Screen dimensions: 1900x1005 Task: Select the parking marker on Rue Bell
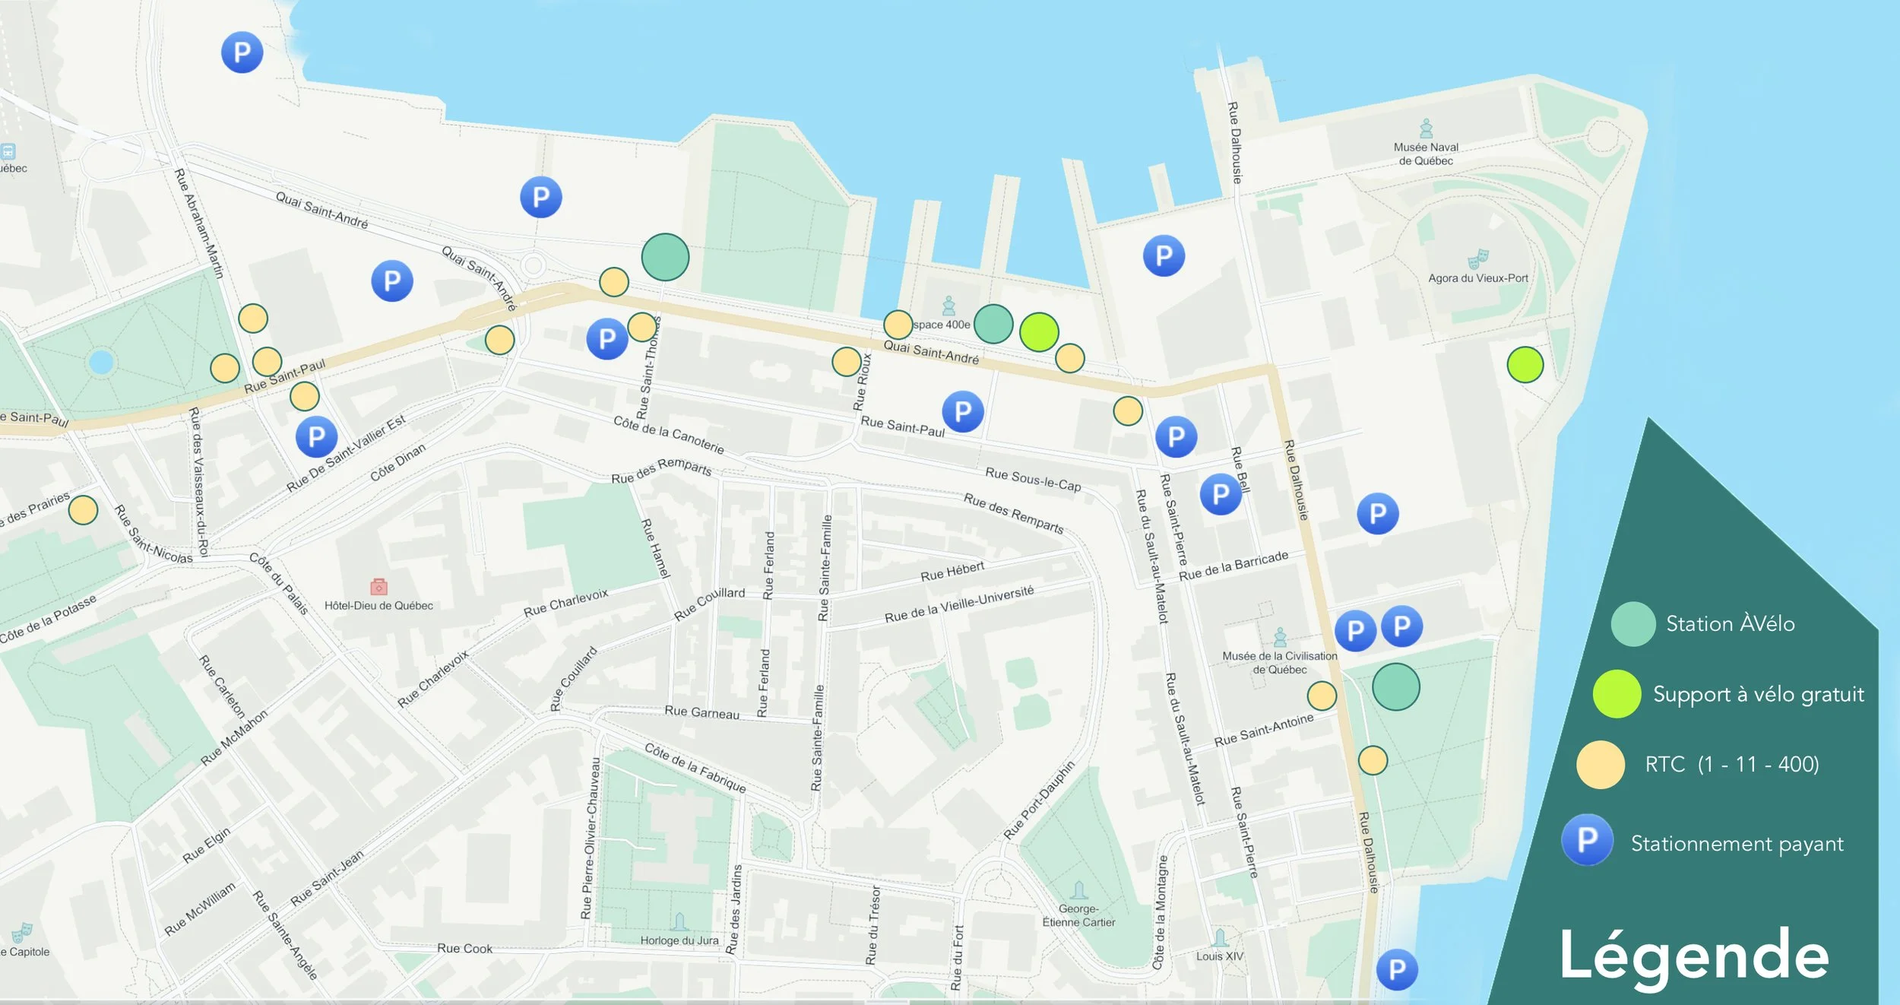coord(1221,494)
